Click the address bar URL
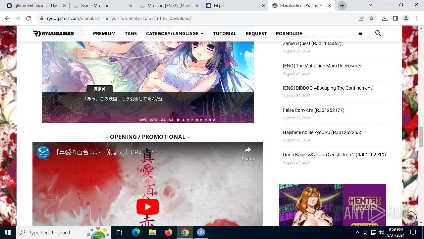This screenshot has width=424, height=239. [119, 18]
